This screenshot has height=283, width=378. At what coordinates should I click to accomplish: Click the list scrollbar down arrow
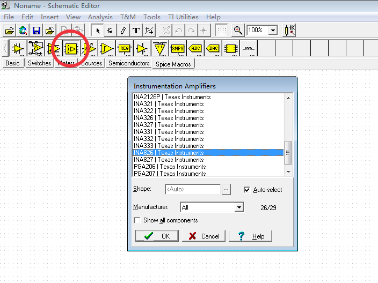[x=288, y=172]
